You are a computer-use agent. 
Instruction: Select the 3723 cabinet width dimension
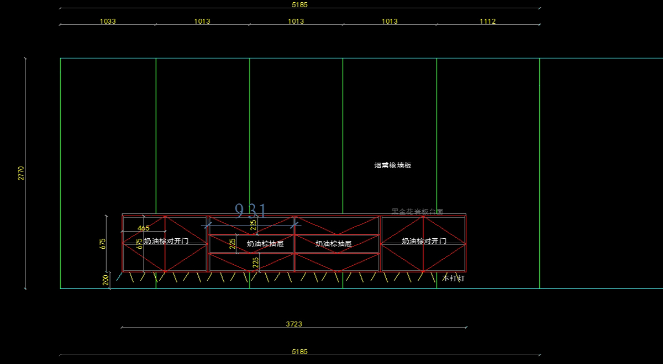click(294, 324)
